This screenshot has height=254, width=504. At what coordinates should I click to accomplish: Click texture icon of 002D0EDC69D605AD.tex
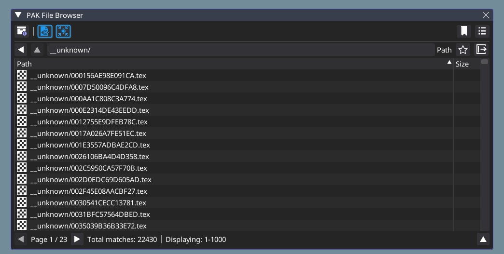pyautogui.click(x=22, y=179)
